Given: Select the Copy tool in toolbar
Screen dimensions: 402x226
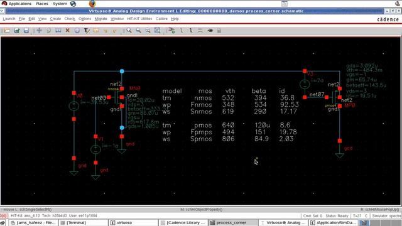Looking at the screenshot, I should [x=49, y=31].
